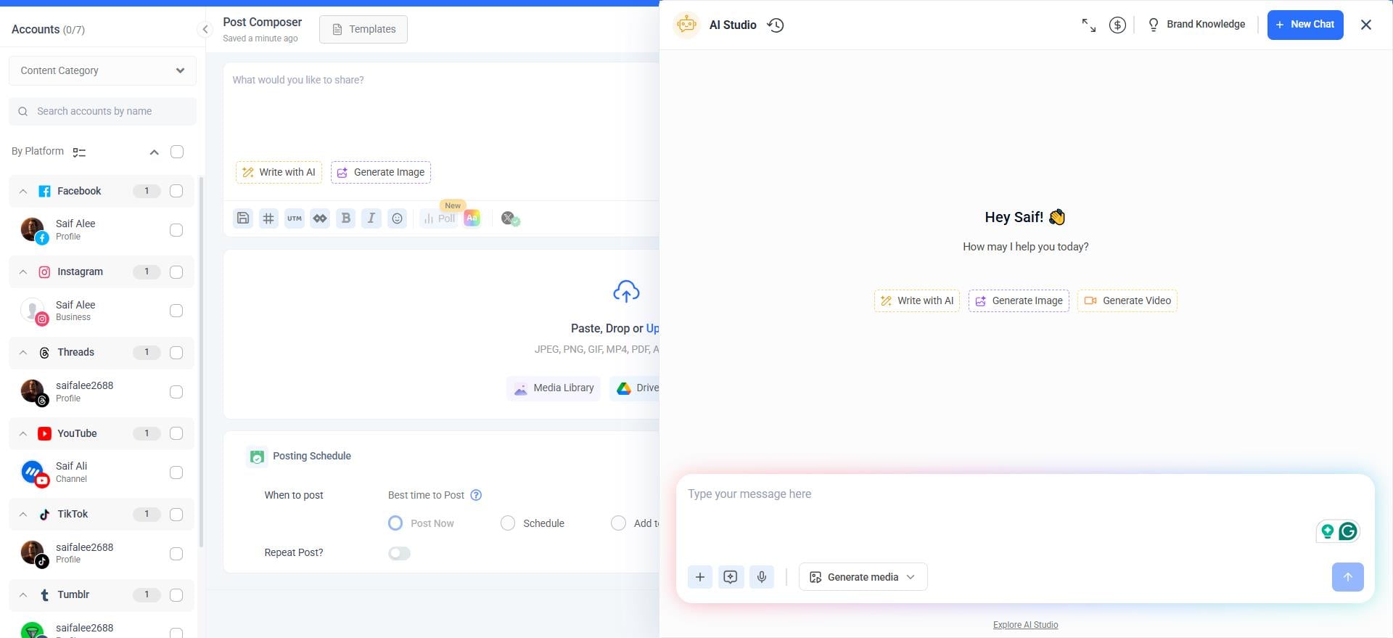This screenshot has width=1393, height=638.
Task: Follow the Explore AI Studio link
Action: point(1025,625)
